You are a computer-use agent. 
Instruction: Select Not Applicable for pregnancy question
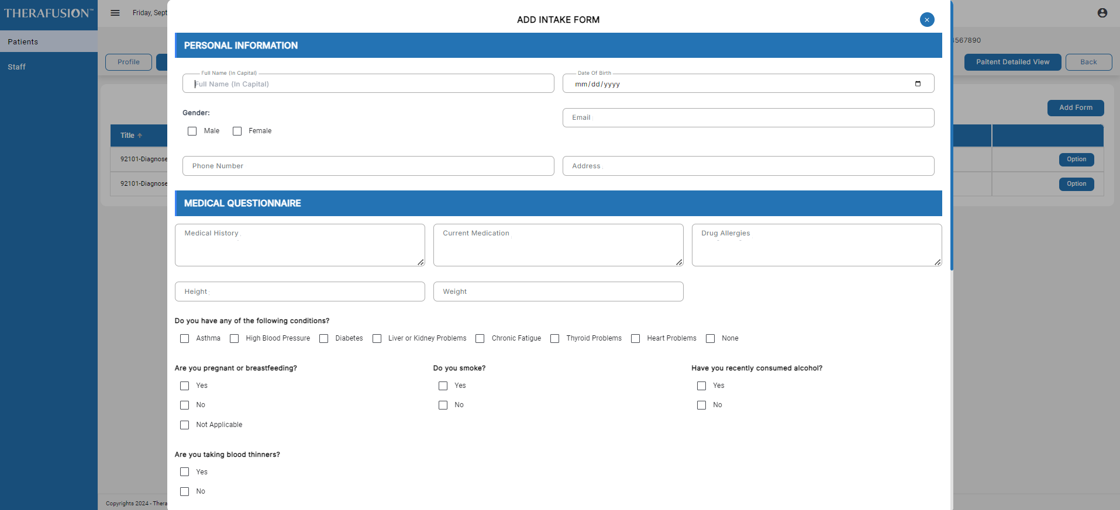(x=185, y=425)
